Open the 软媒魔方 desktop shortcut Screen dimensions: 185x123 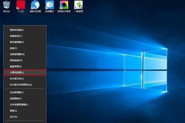point(50,7)
